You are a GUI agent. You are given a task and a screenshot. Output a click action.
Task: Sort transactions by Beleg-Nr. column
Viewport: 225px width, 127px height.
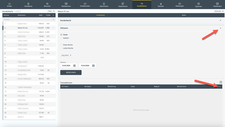tap(157, 87)
